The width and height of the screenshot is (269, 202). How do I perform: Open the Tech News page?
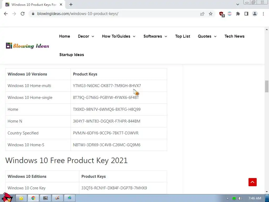click(x=235, y=36)
